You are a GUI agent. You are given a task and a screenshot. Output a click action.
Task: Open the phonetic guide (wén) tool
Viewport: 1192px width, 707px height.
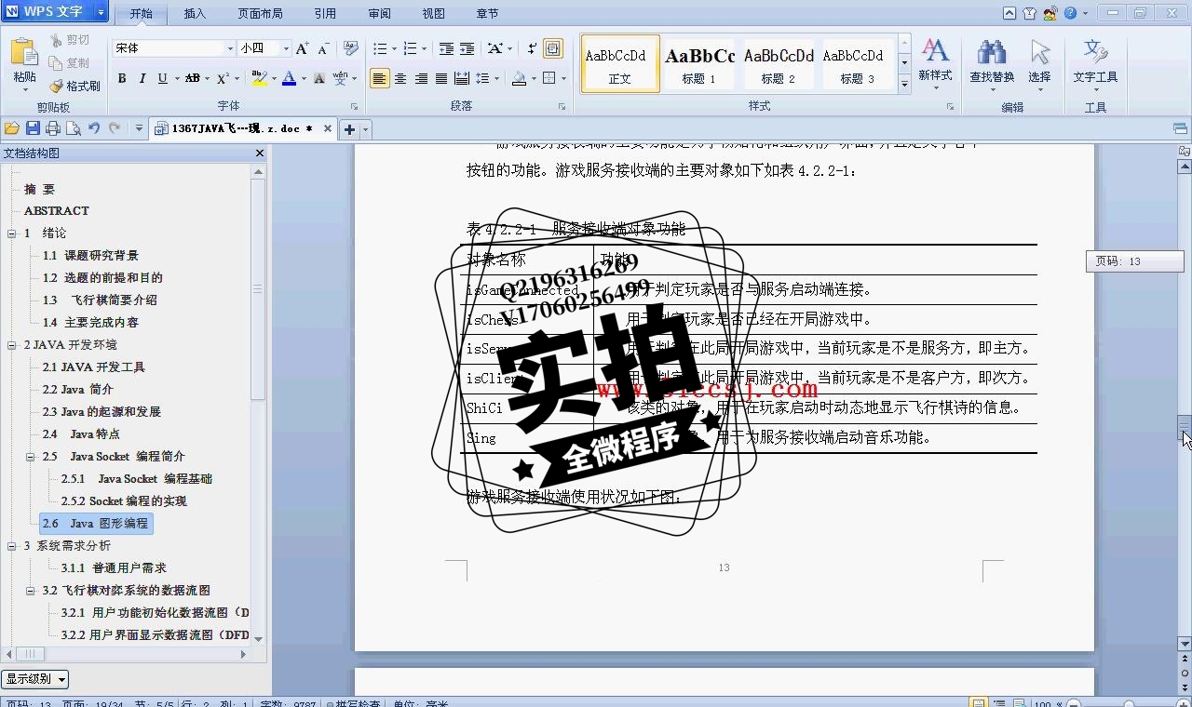[340, 79]
